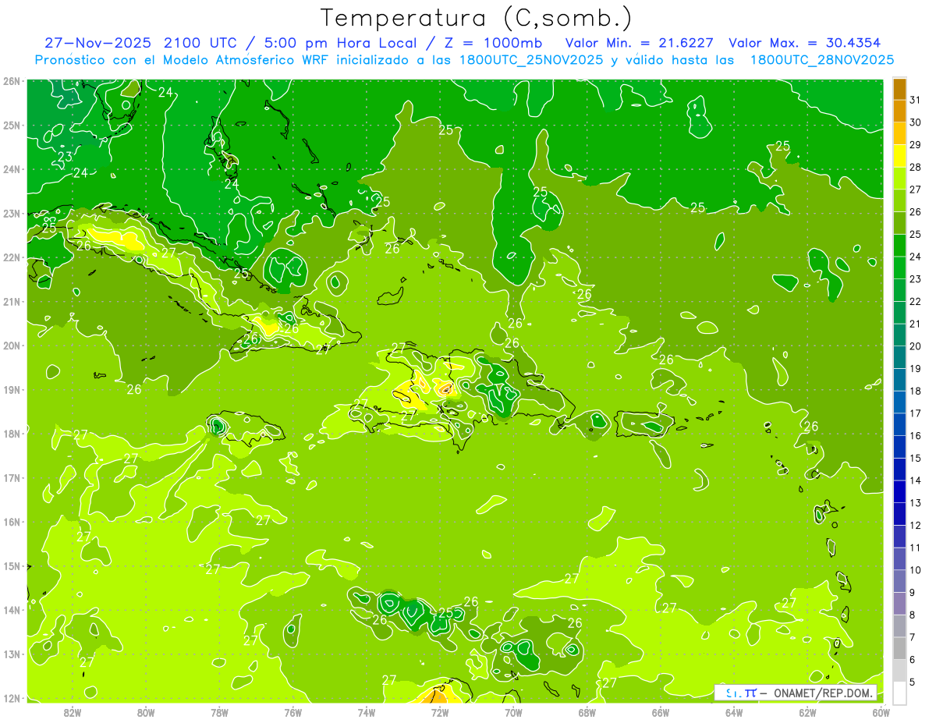The height and width of the screenshot is (723, 936).
Task: Click the '20N' latitude axis label
Action: tap(12, 346)
